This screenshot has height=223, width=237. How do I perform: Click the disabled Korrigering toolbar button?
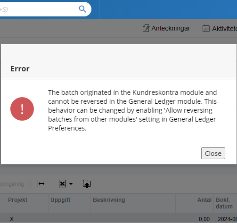click(12, 184)
